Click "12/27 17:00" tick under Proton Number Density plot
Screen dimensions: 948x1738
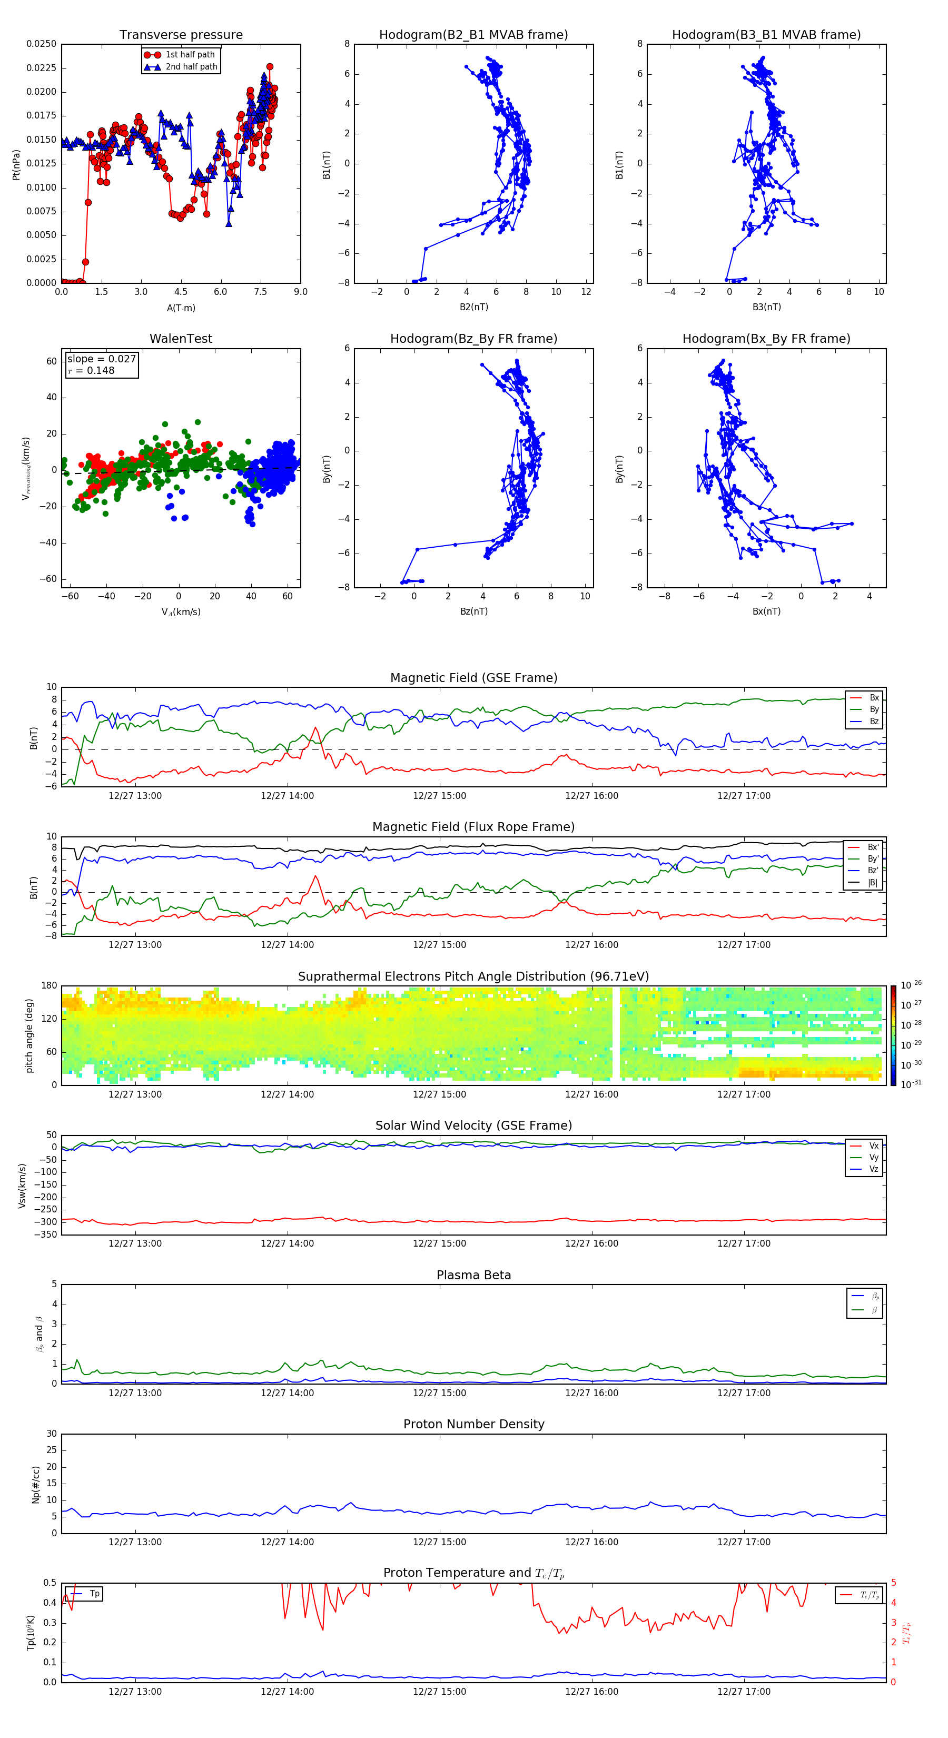(744, 1542)
